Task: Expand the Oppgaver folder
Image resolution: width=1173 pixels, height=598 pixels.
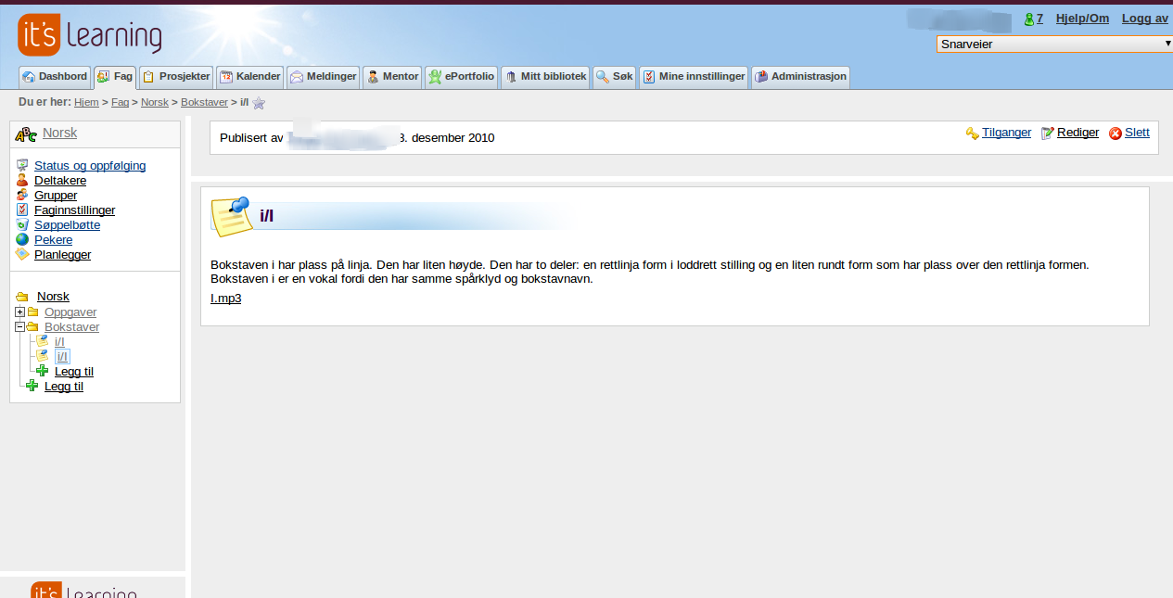Action: coord(19,312)
